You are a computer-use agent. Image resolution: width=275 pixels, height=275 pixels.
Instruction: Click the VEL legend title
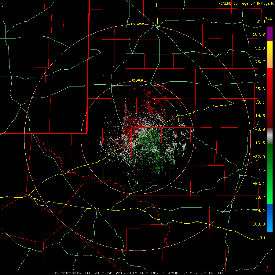click(268, 18)
